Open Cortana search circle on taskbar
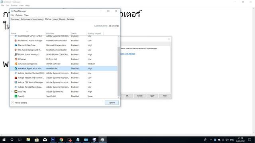Viewport: 255px width, 143px height. click(x=12, y=139)
